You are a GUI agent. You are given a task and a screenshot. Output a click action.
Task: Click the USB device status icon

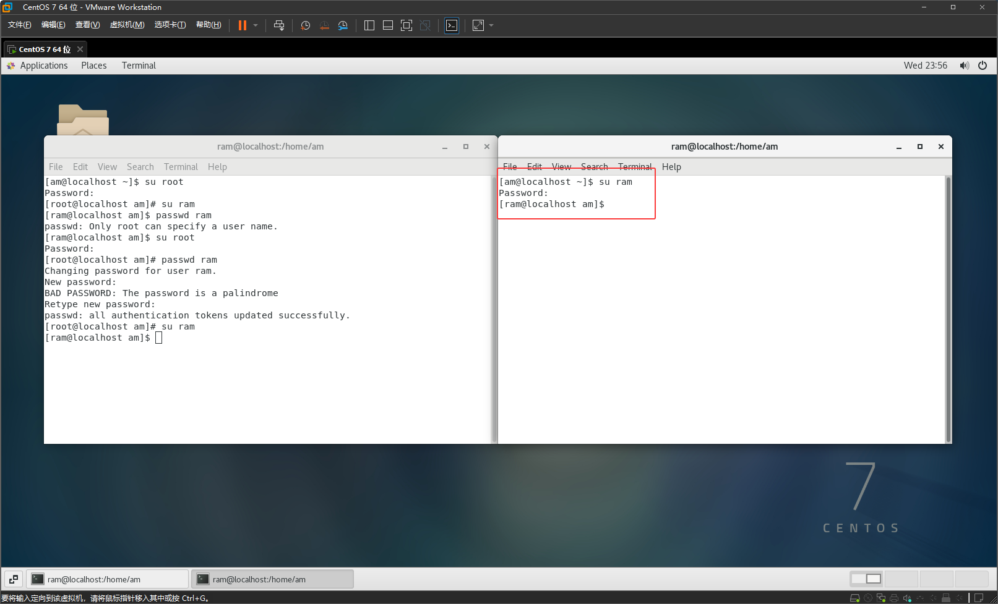coord(945,598)
